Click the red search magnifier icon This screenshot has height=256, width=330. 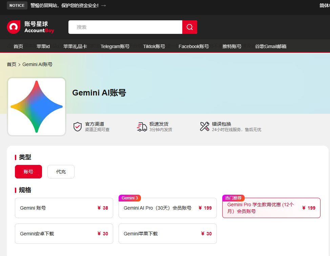coord(189,27)
